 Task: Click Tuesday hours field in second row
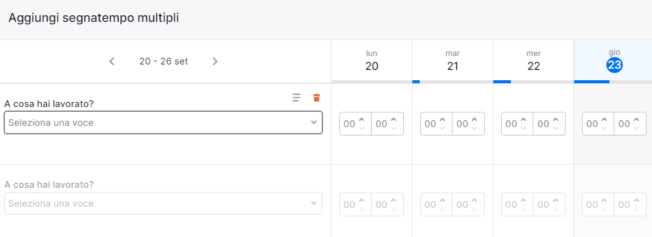(x=436, y=205)
